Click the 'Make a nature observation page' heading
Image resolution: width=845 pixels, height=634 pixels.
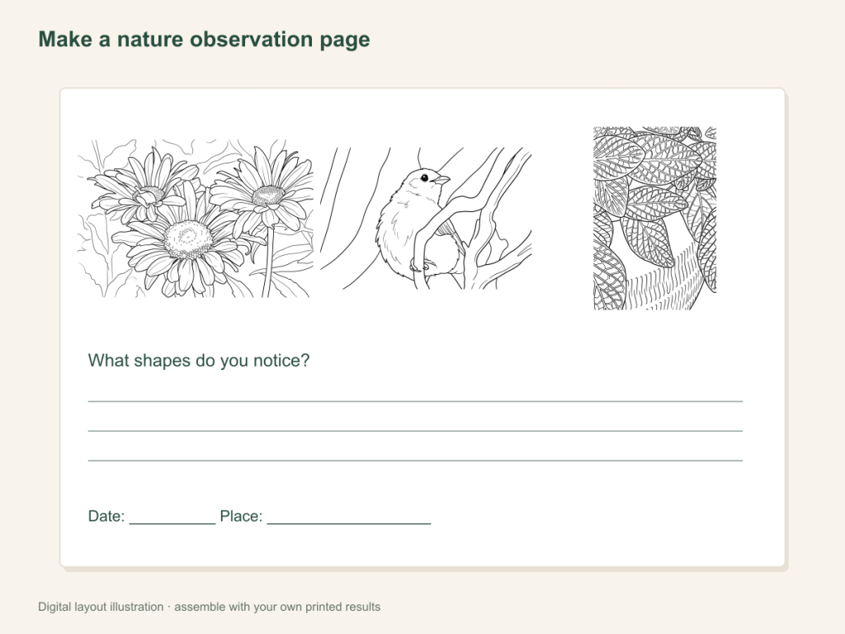[x=204, y=40]
